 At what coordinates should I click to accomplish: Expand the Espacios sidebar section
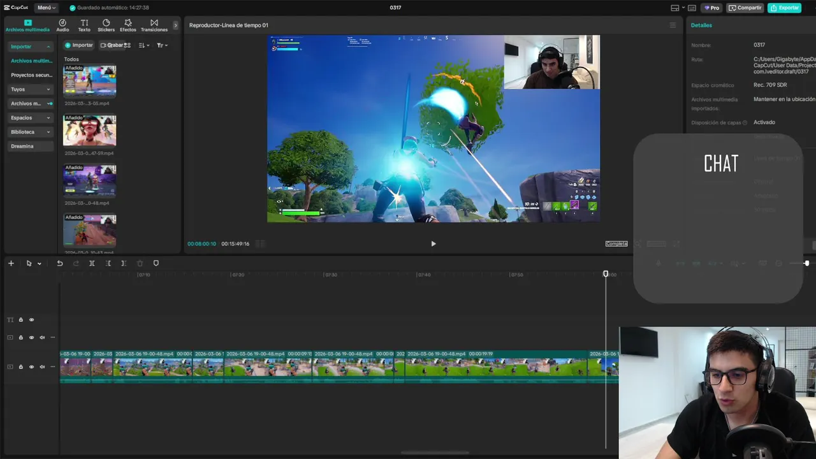[x=30, y=117]
